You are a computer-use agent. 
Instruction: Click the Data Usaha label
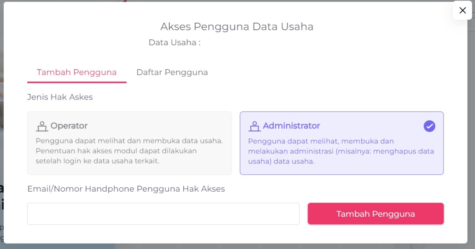click(x=175, y=43)
